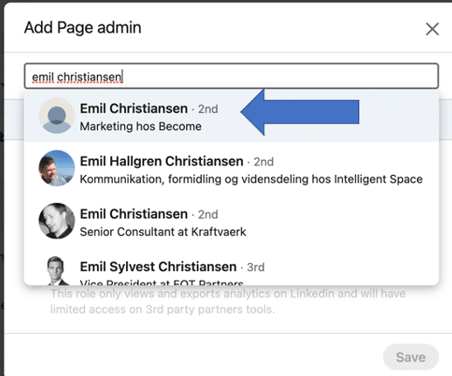Image resolution: width=452 pixels, height=376 pixels.
Task: Click the 2nd label in the first suggestion
Action: pos(208,109)
